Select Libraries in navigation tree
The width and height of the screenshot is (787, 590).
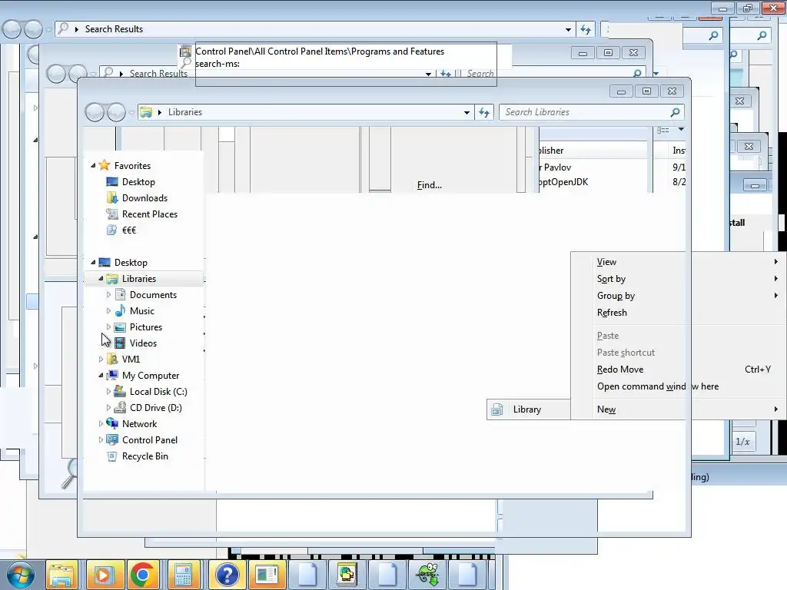[139, 278]
